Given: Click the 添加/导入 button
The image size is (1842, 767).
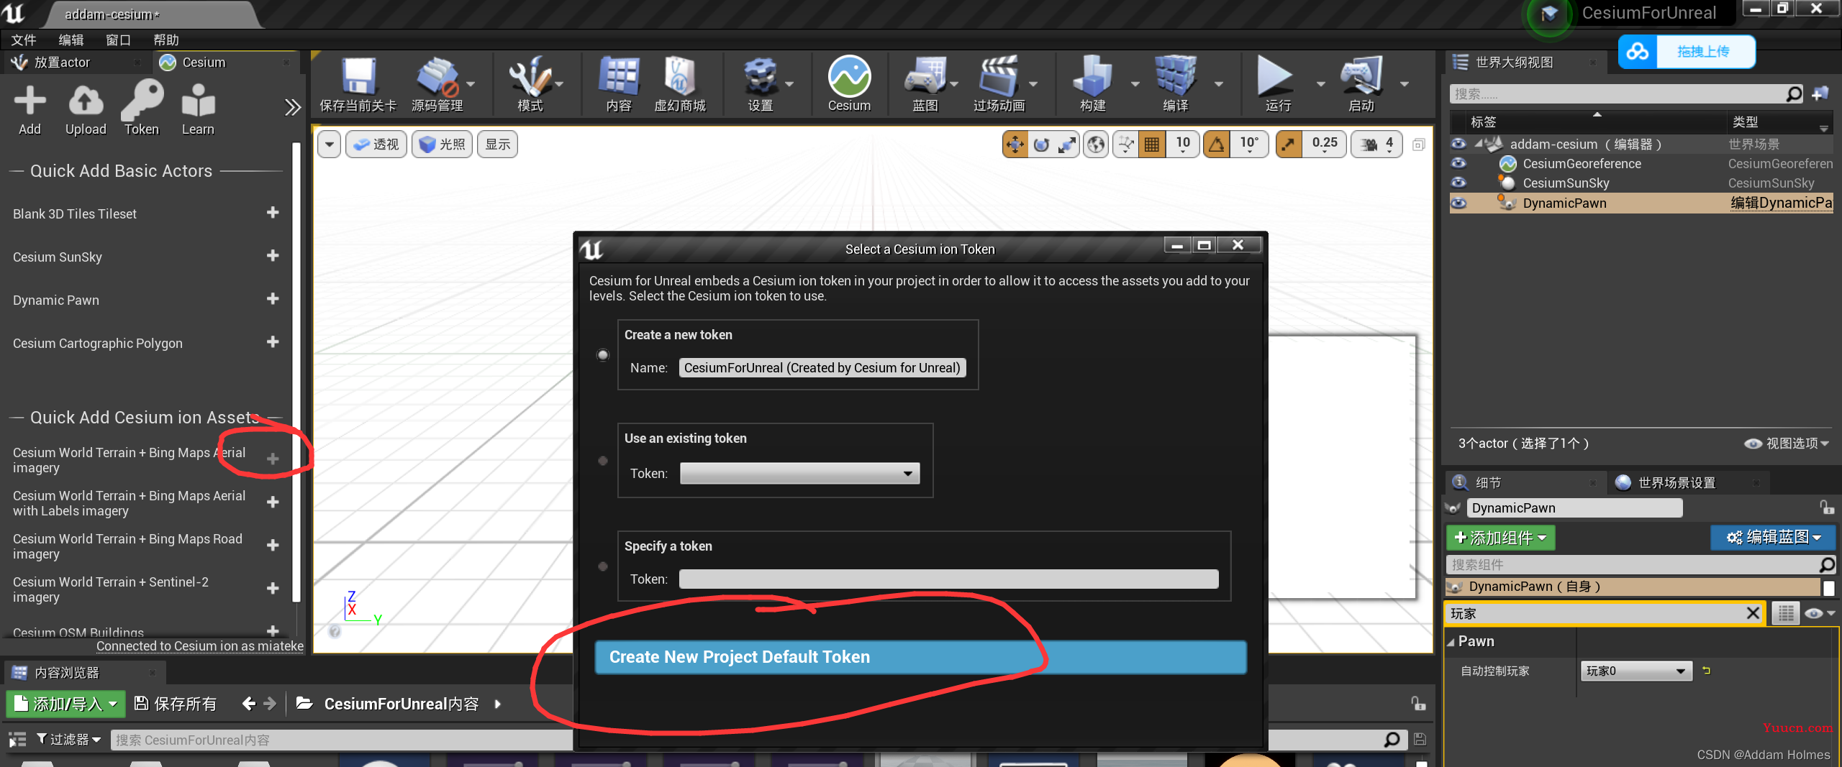Looking at the screenshot, I should pyautogui.click(x=65, y=704).
